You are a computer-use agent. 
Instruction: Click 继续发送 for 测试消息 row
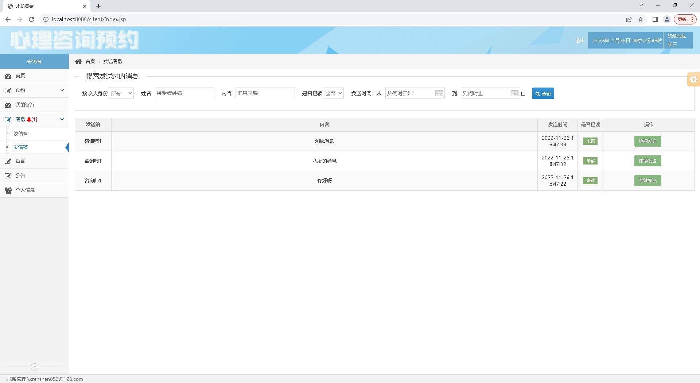647,141
